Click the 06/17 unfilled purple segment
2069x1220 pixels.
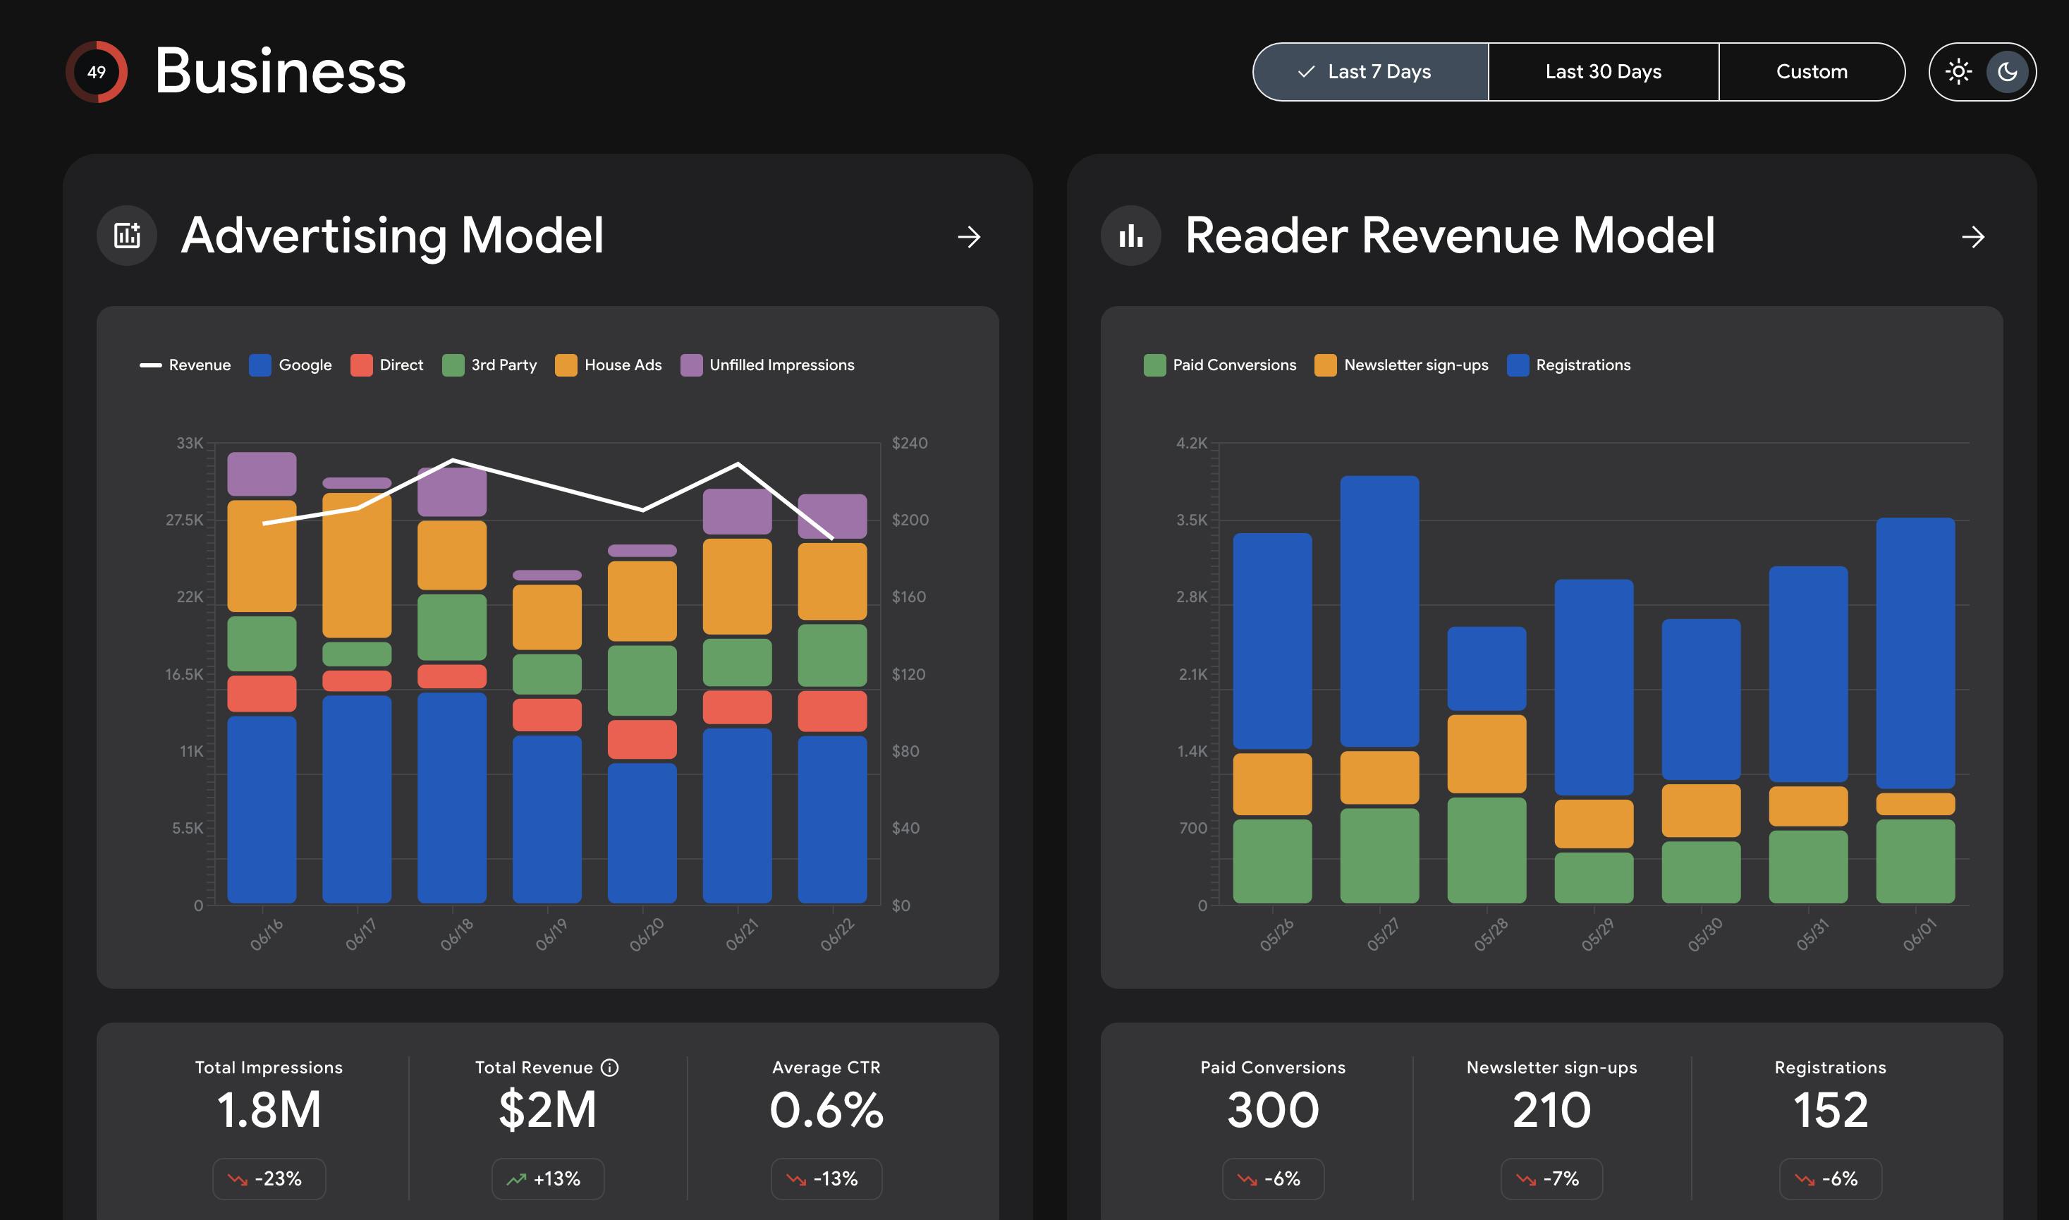click(357, 482)
